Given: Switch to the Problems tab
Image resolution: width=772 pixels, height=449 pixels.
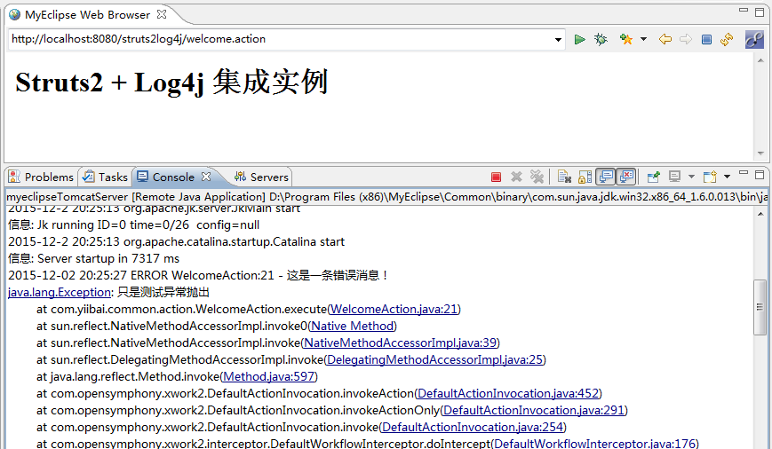Looking at the screenshot, I should [42, 177].
